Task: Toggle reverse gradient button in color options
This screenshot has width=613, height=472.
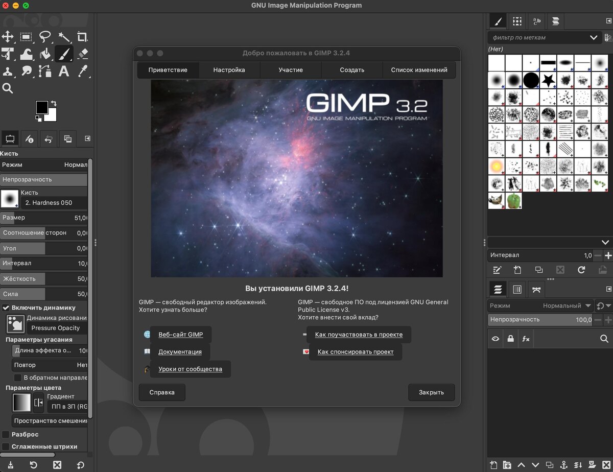Action: click(39, 403)
